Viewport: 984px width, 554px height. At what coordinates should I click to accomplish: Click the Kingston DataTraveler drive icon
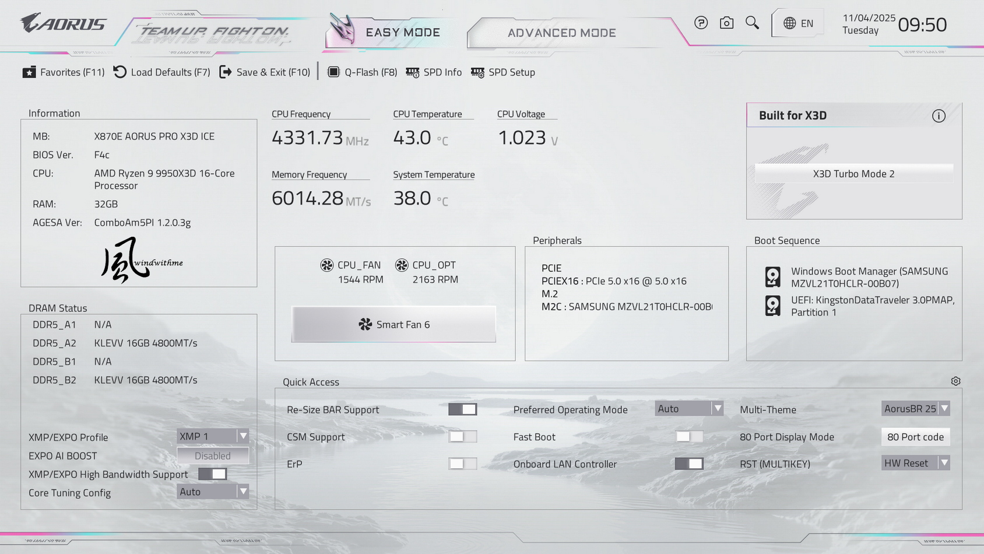[x=773, y=306]
